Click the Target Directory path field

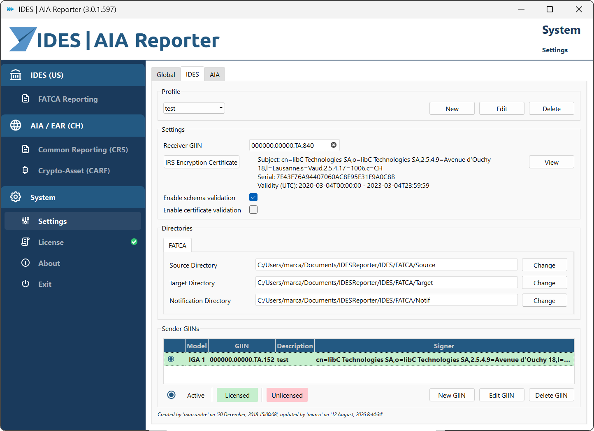(387, 282)
